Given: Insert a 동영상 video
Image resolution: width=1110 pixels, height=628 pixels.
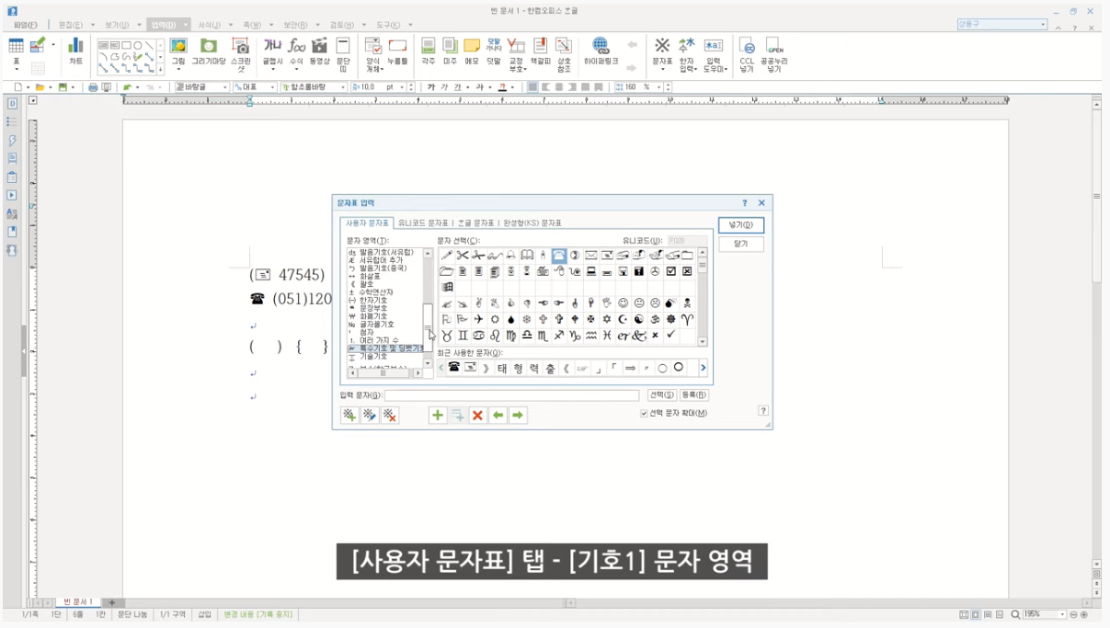Looking at the screenshot, I should 319,51.
